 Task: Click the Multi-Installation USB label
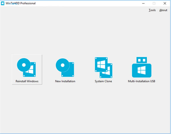pos(142,81)
